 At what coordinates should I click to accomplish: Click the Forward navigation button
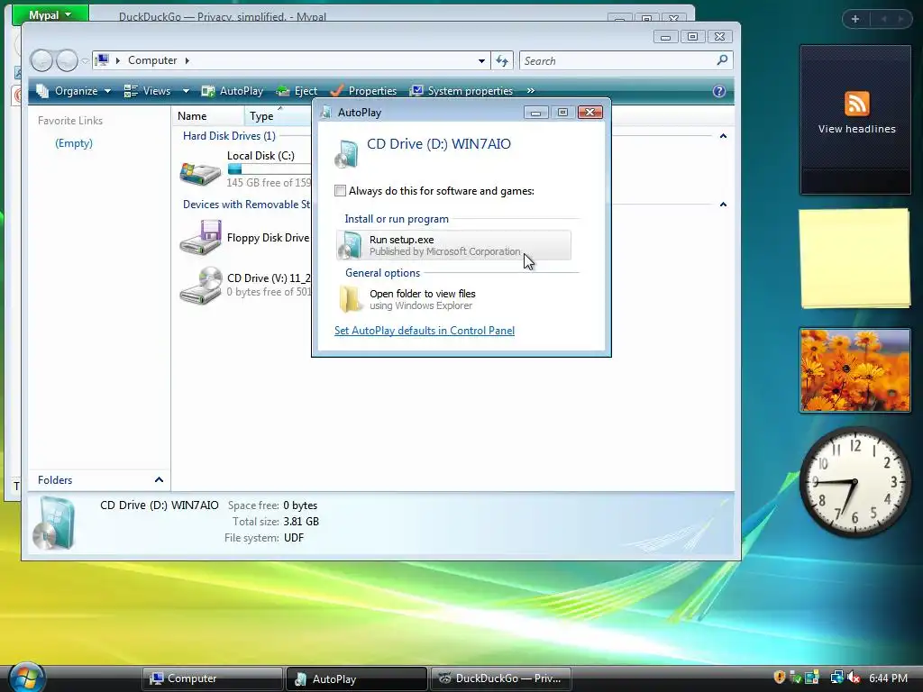[x=67, y=60]
